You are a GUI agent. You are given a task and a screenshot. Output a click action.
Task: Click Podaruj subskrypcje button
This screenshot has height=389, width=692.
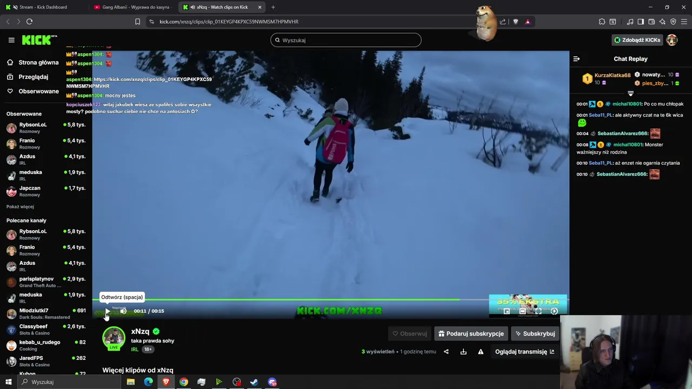coord(471,334)
